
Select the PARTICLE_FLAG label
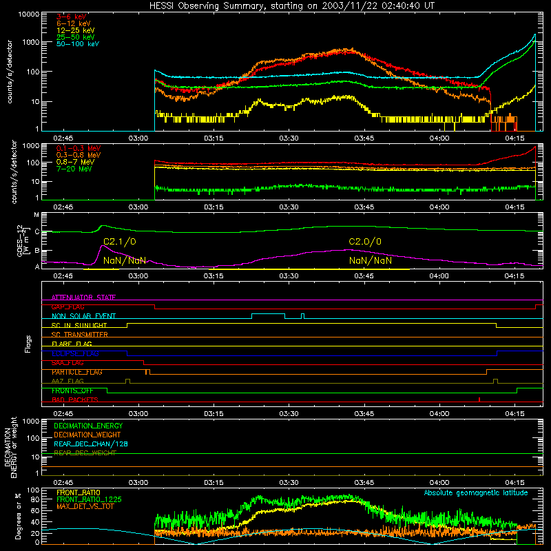[77, 372]
